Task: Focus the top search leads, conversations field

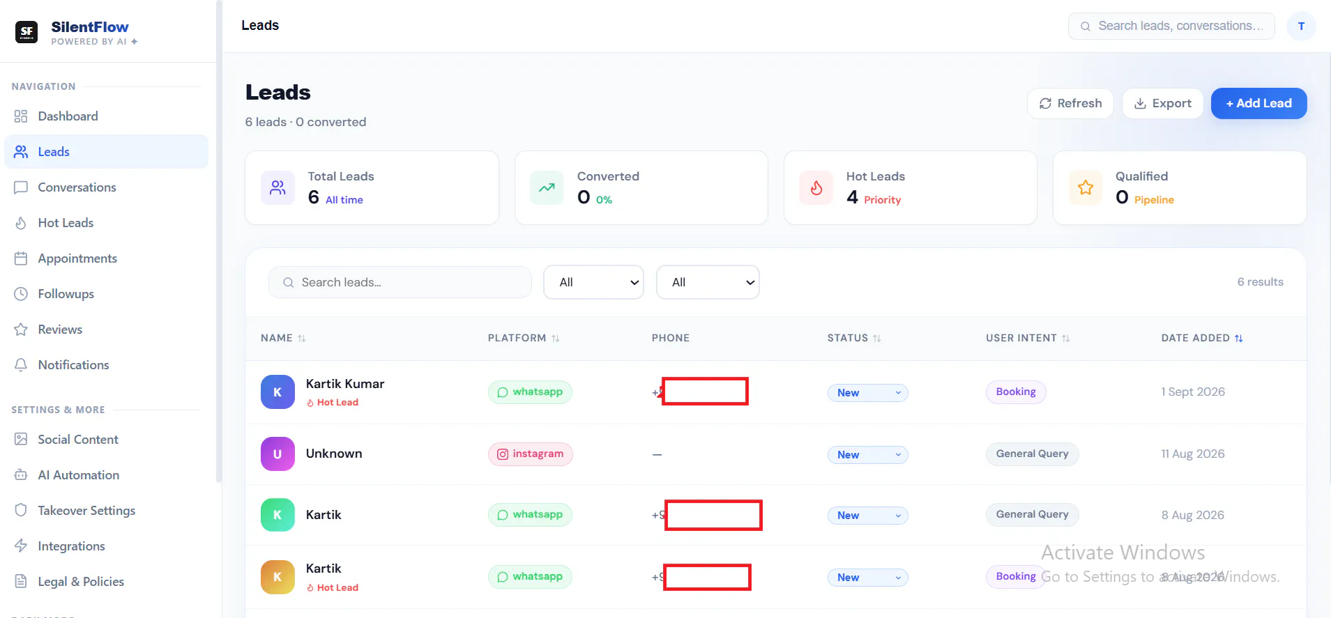Action: click(x=1171, y=26)
